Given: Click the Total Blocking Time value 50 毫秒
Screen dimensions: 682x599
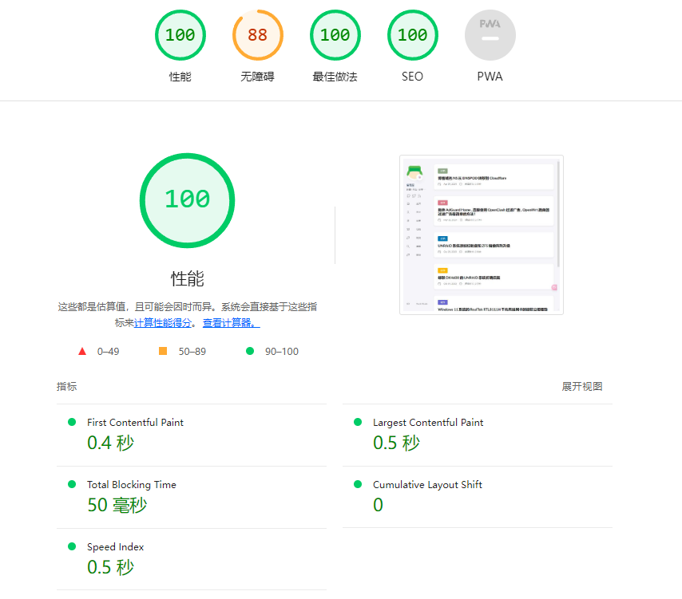Looking at the screenshot, I should 117,505.
